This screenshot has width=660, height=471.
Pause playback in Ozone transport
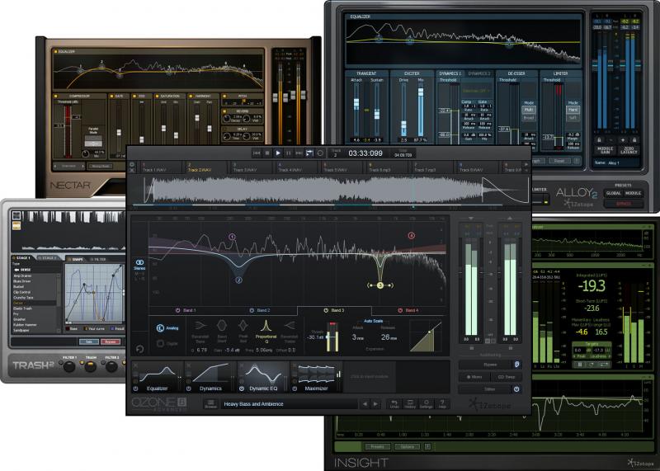(288, 153)
